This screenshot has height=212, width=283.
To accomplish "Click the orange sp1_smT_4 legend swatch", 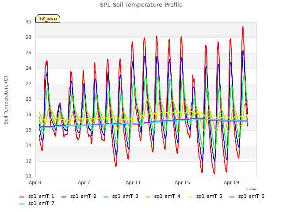I will click(148, 197).
